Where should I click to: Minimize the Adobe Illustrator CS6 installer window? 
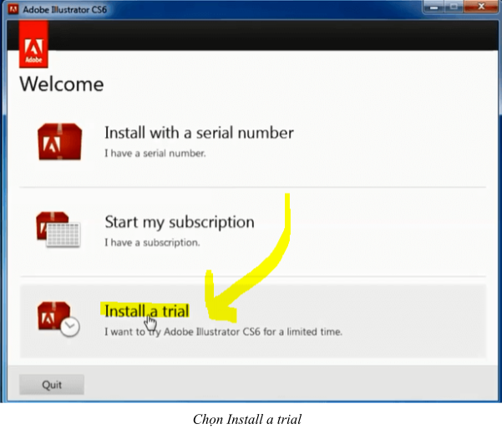click(x=431, y=8)
